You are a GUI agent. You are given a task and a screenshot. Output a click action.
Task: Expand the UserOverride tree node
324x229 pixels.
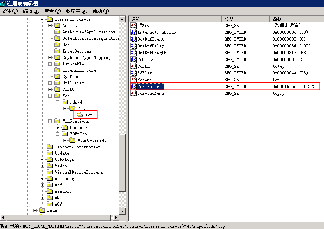[x=65, y=140]
